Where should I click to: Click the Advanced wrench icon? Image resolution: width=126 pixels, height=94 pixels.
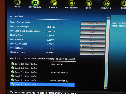(x=53, y=3)
